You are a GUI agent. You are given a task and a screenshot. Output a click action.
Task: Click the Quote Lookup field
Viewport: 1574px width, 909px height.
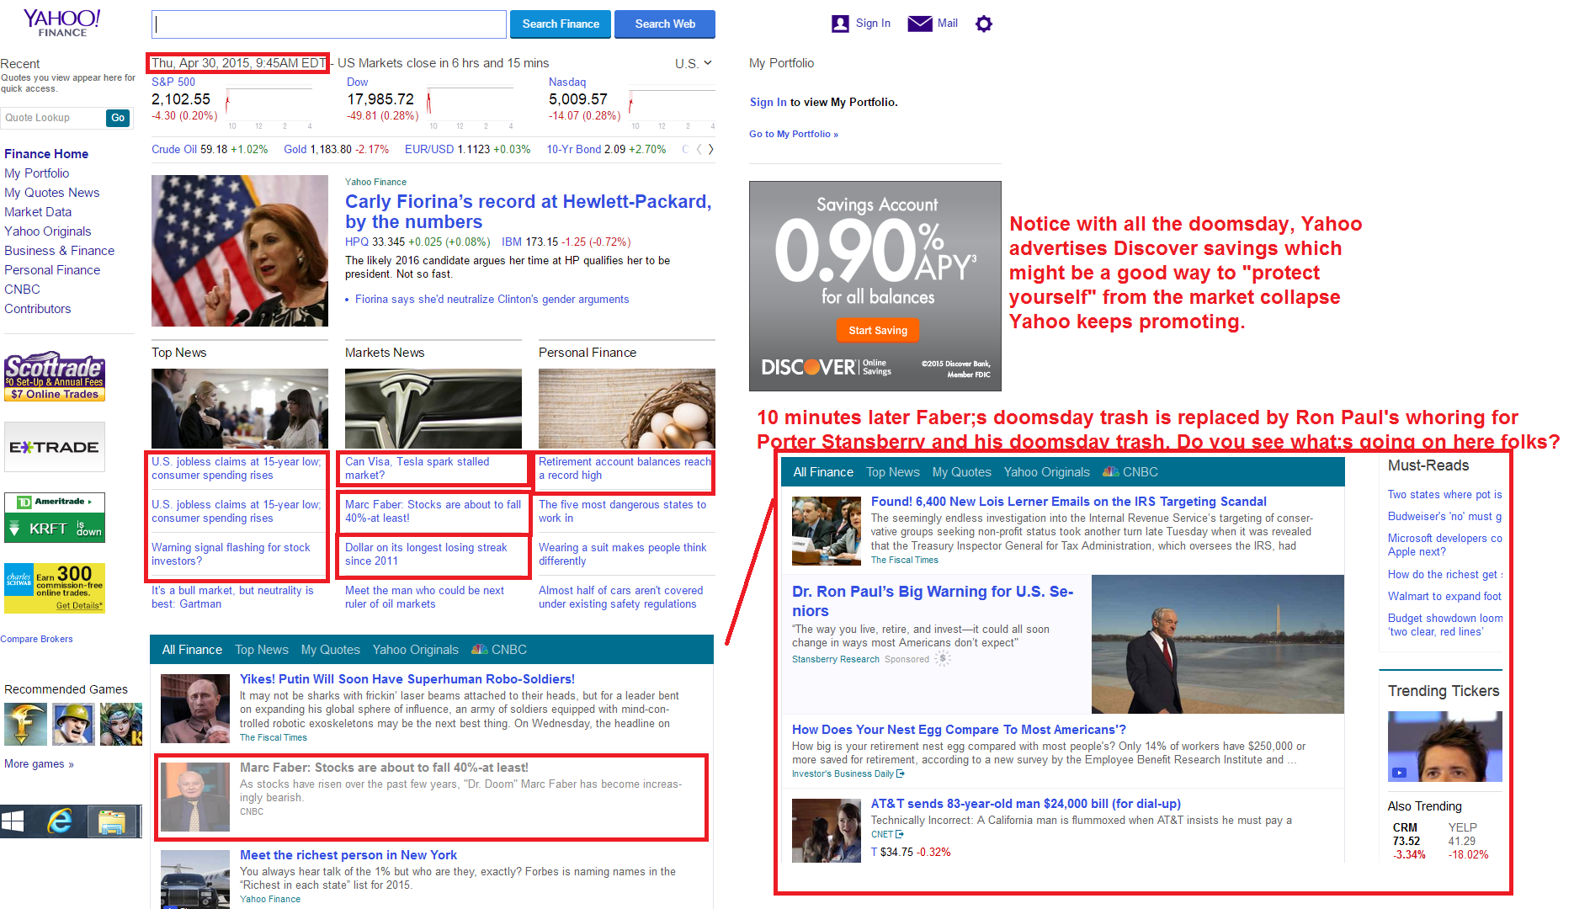(x=53, y=118)
